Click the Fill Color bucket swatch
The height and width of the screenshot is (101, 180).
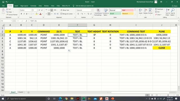pyautogui.click(x=37, y=14)
